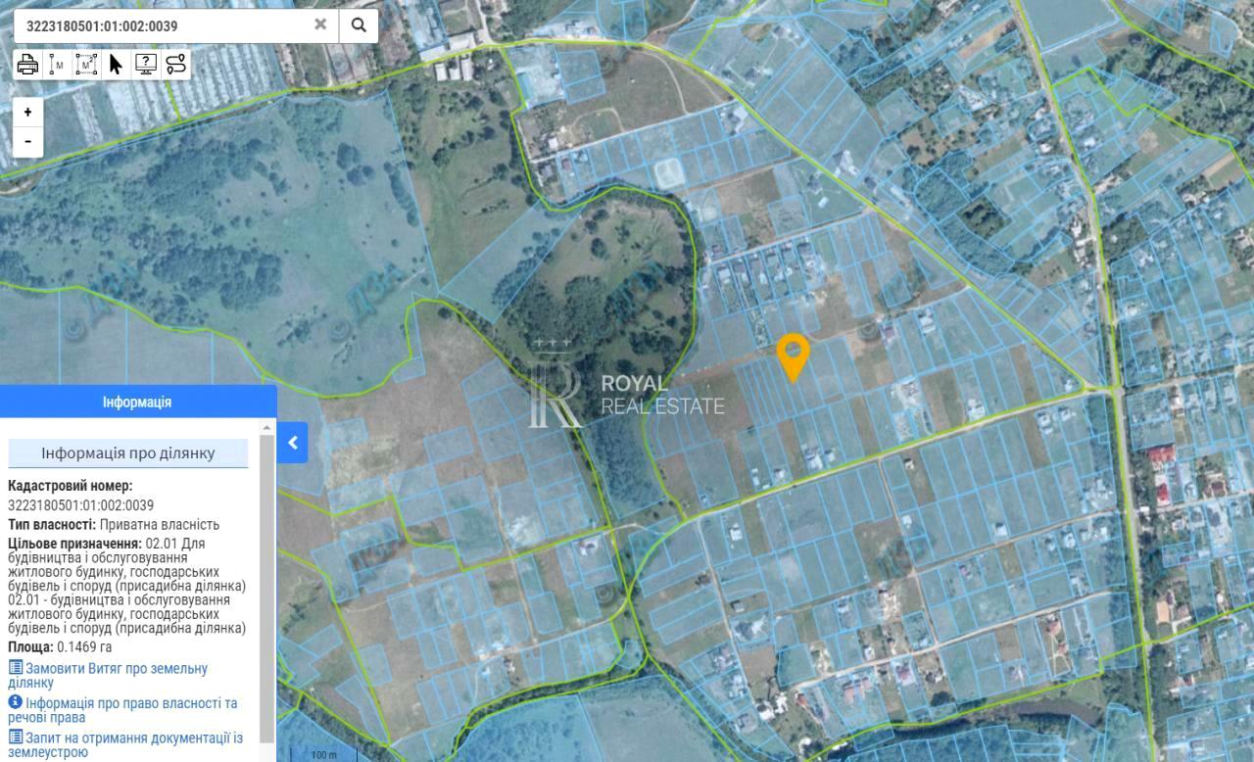This screenshot has width=1254, height=762.
Task: Zoom out with the minus button
Action: pos(27,141)
